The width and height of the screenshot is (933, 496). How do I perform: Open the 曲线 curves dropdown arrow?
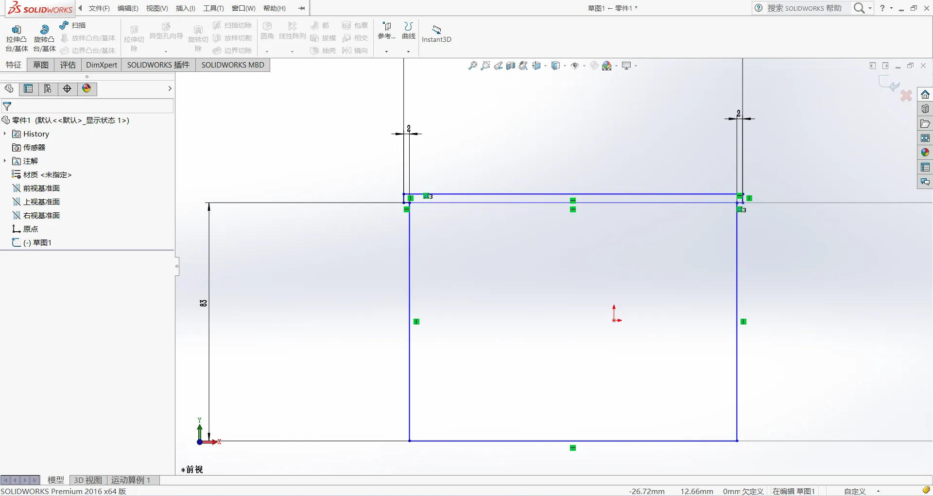click(408, 51)
